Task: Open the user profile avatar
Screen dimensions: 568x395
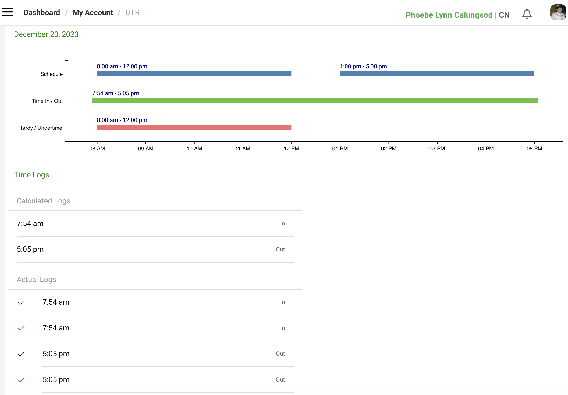Action: pyautogui.click(x=558, y=13)
